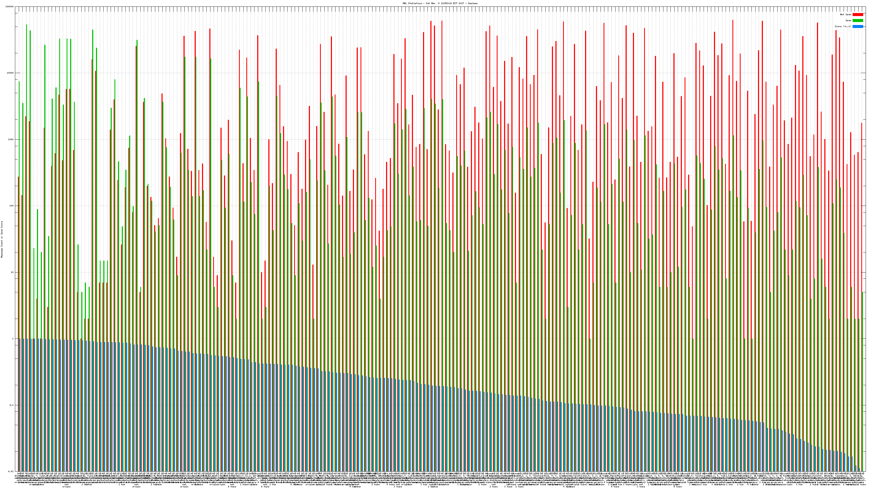Click the 100 y-axis tick label
The height and width of the screenshot is (489, 870).
click(x=12, y=206)
